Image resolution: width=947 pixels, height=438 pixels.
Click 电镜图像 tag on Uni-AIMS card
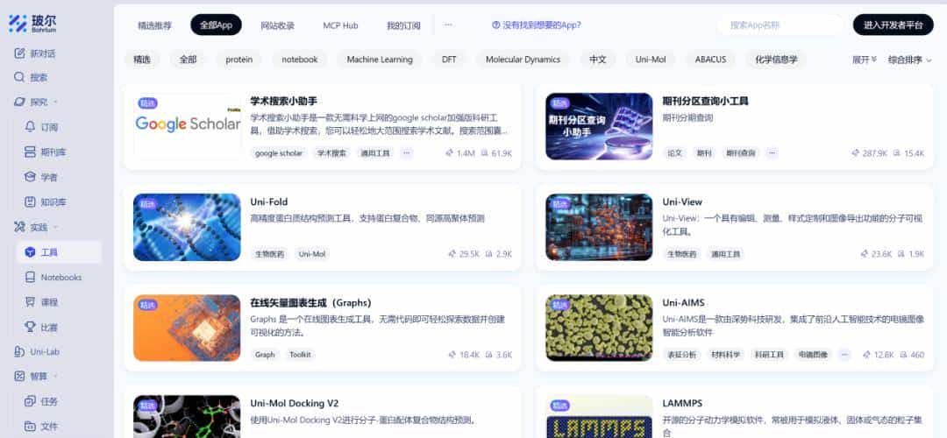(x=813, y=355)
